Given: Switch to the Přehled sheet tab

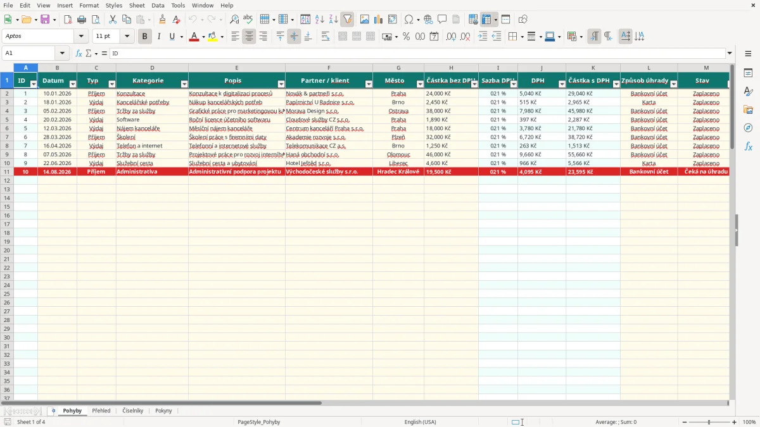Looking at the screenshot, I should tap(101, 411).
